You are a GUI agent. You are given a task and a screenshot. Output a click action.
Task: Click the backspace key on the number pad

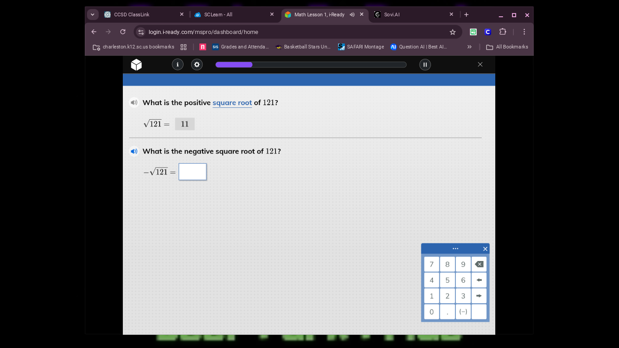point(479,264)
